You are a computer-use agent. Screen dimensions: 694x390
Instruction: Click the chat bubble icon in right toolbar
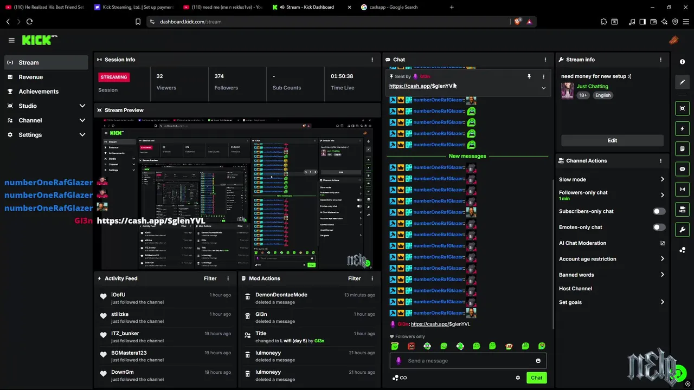click(x=682, y=169)
